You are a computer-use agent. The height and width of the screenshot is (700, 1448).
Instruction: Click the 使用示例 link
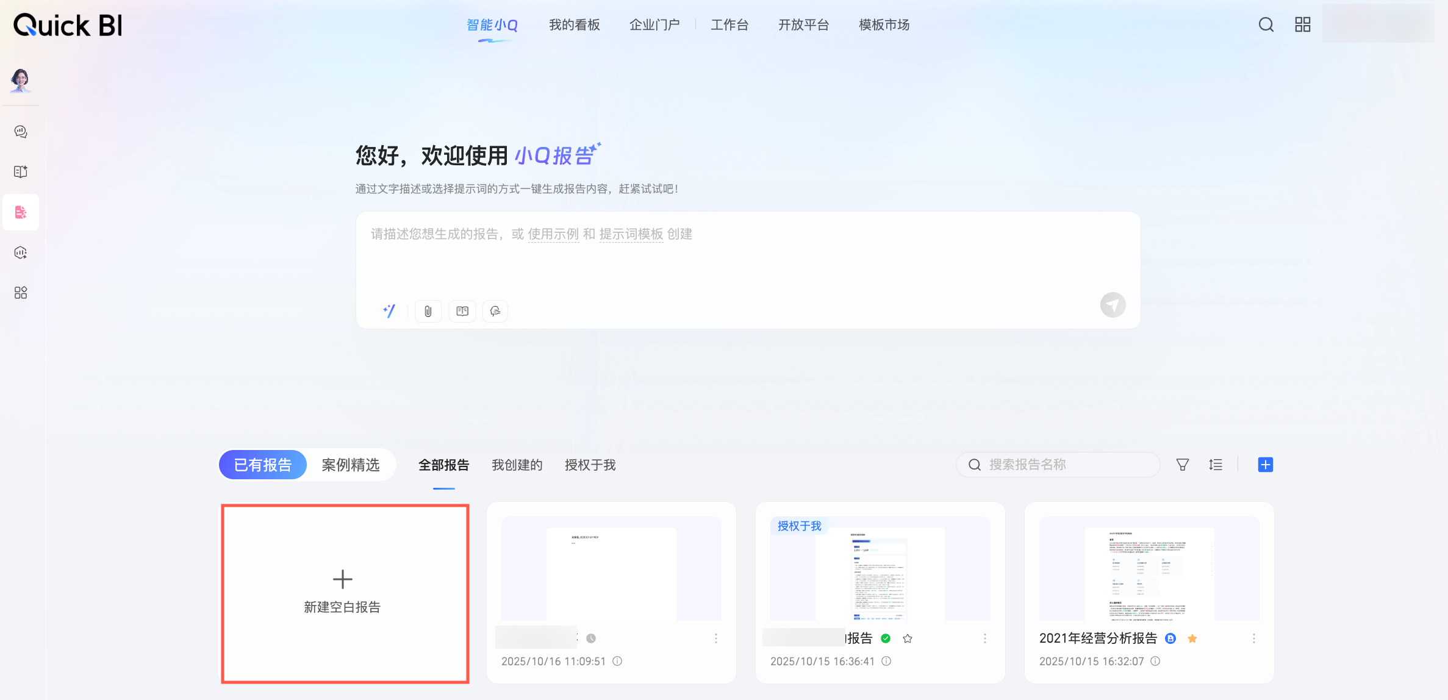point(553,234)
